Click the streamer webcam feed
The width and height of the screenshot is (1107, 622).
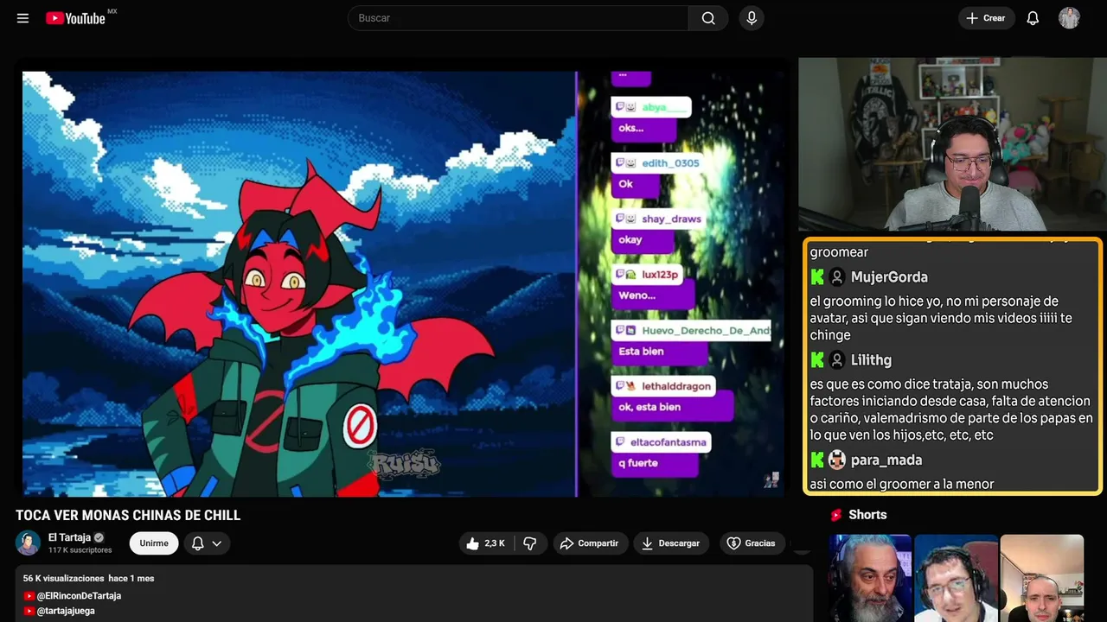pos(952,144)
